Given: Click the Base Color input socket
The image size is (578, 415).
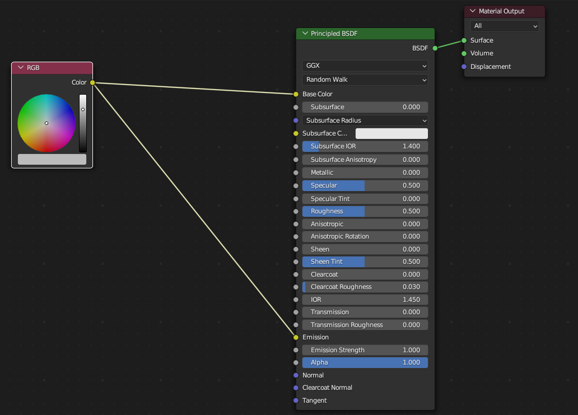Looking at the screenshot, I should [296, 94].
